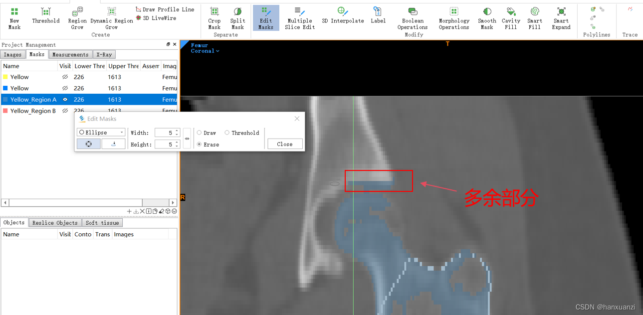Select the Erase radio option

coord(208,144)
